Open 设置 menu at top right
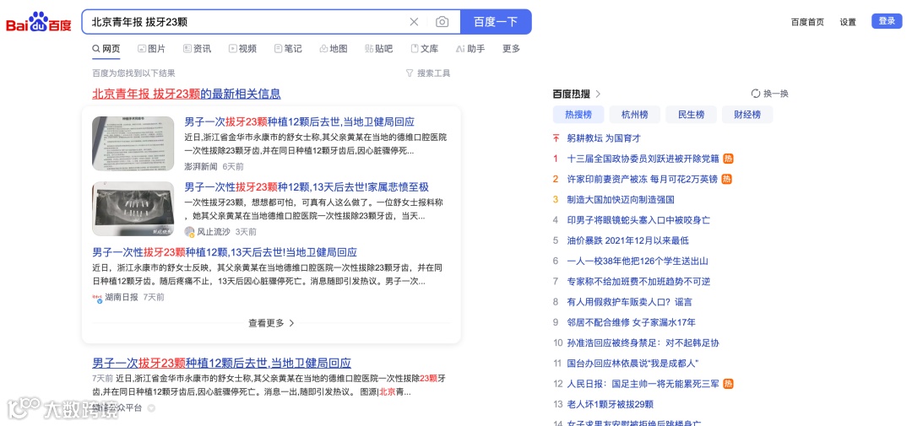The image size is (912, 426). (848, 22)
